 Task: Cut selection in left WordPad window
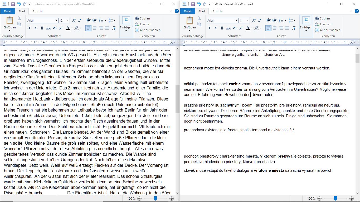click(x=19, y=18)
